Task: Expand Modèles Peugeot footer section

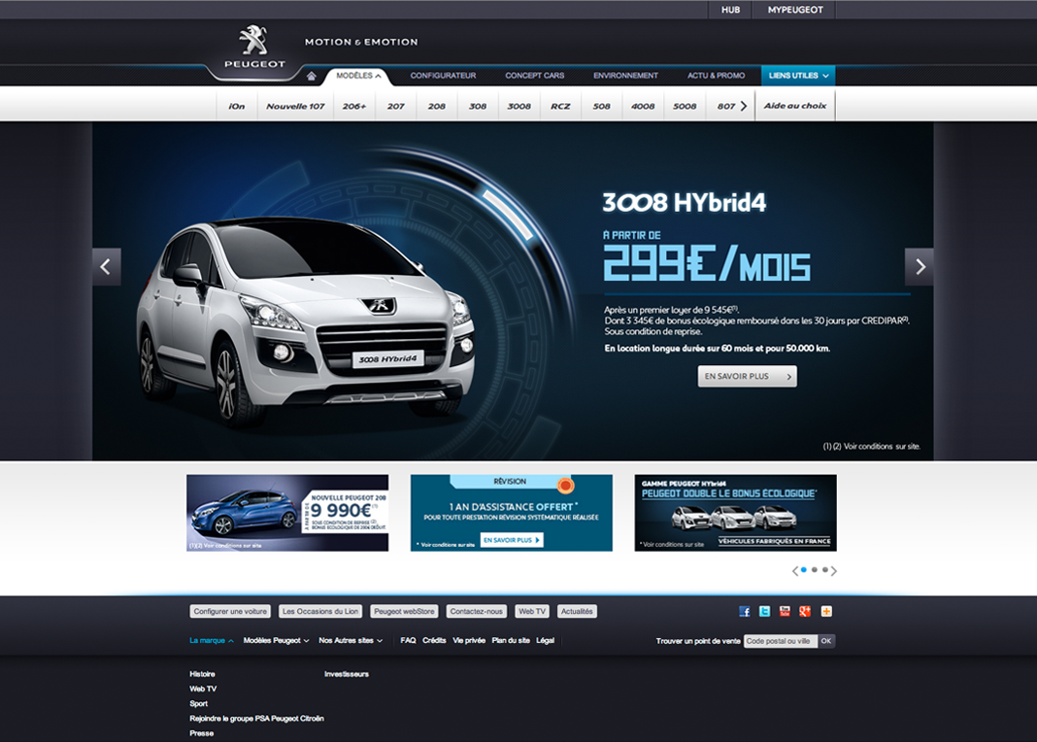Action: pyautogui.click(x=277, y=640)
